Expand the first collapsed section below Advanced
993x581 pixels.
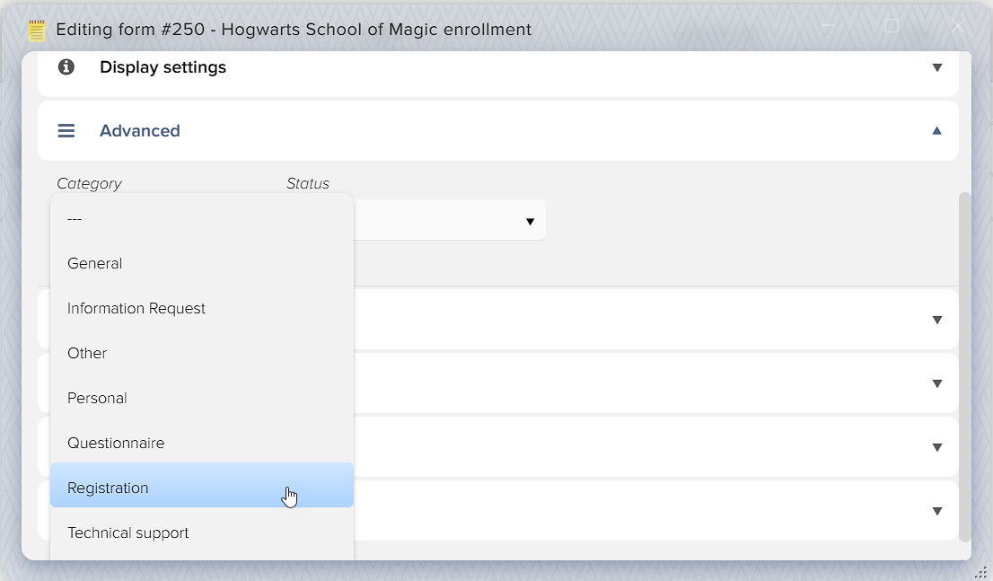pos(936,320)
